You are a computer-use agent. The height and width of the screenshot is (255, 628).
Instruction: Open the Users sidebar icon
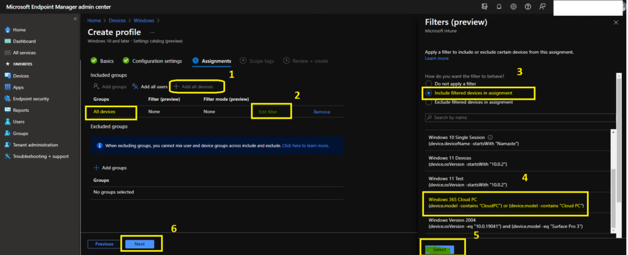[7, 122]
